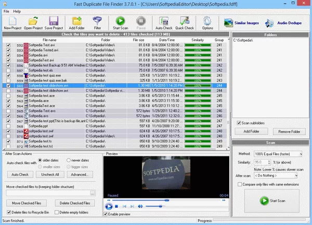Click the New Project toolbar icon
The width and height of the screenshot is (312, 225).
tap(12, 23)
